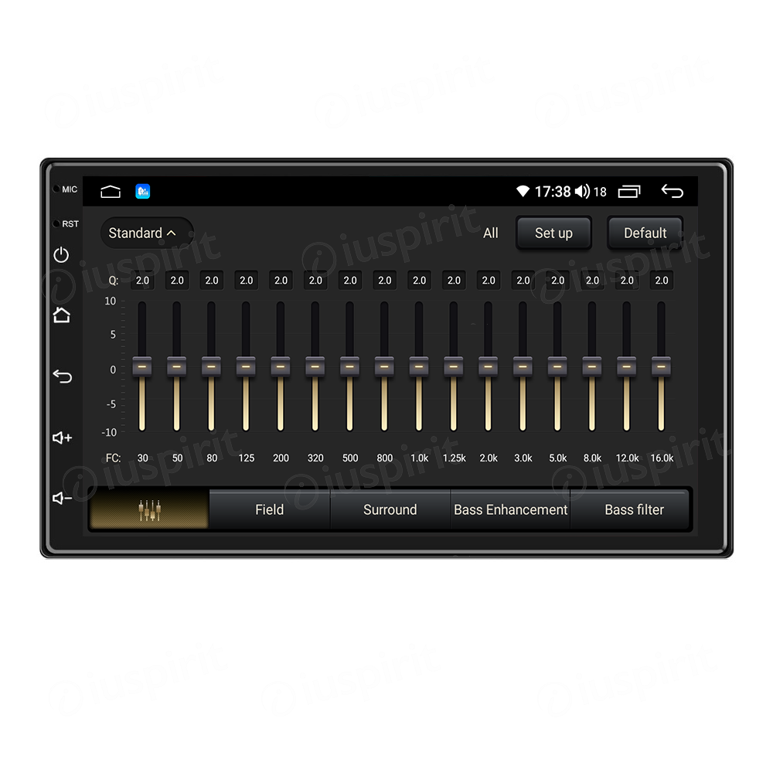Select the equalizer sliders tab icon
This screenshot has width=773, height=773.
tap(149, 510)
